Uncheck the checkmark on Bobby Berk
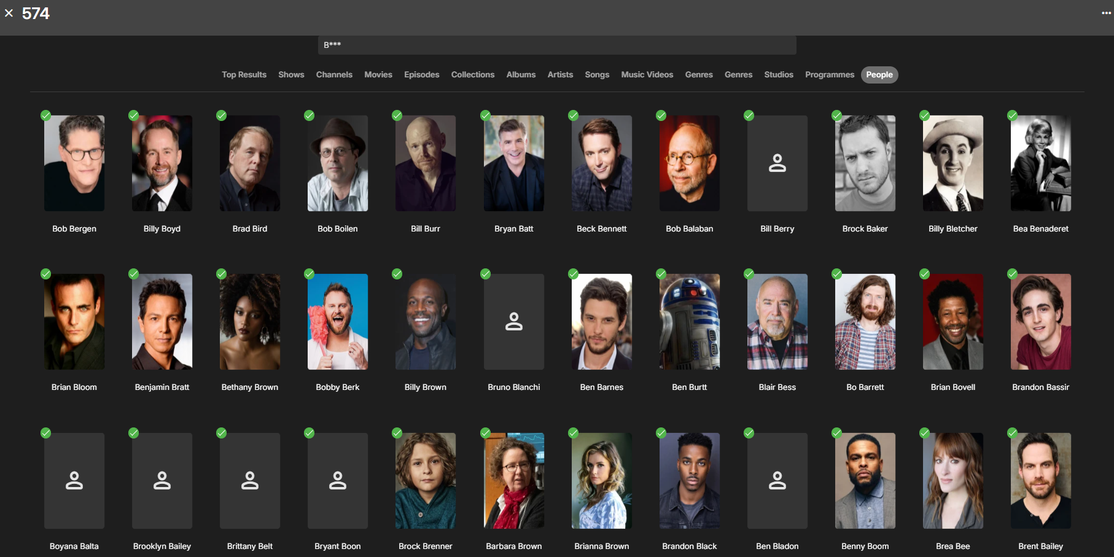 tap(309, 274)
